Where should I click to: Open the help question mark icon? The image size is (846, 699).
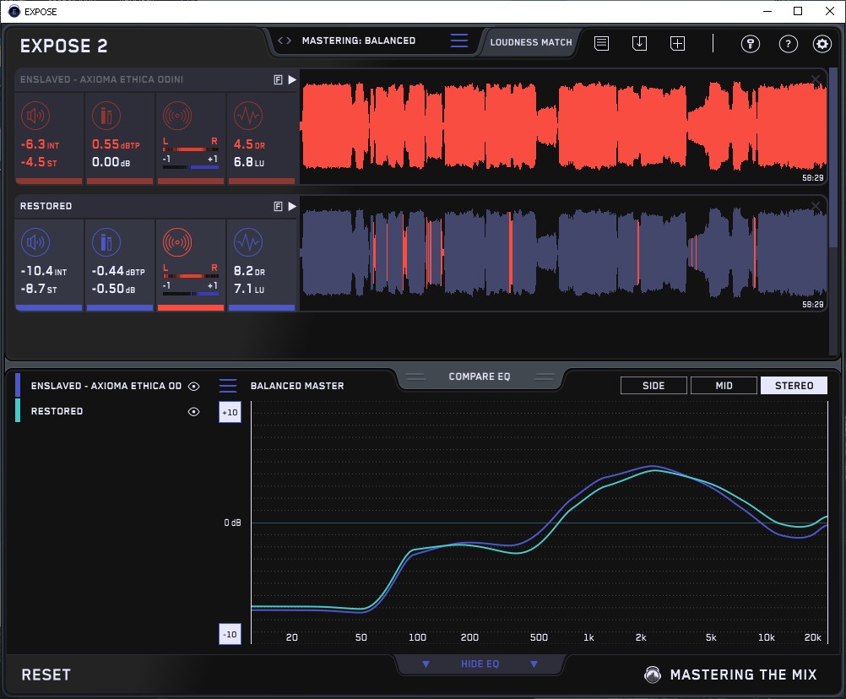pyautogui.click(x=788, y=44)
